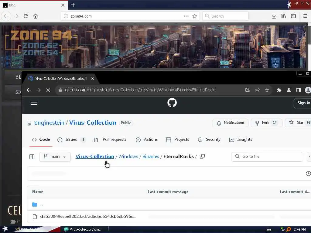Click the 2:49 PM clock
Screen dimensions: 311x233
tap(300, 229)
